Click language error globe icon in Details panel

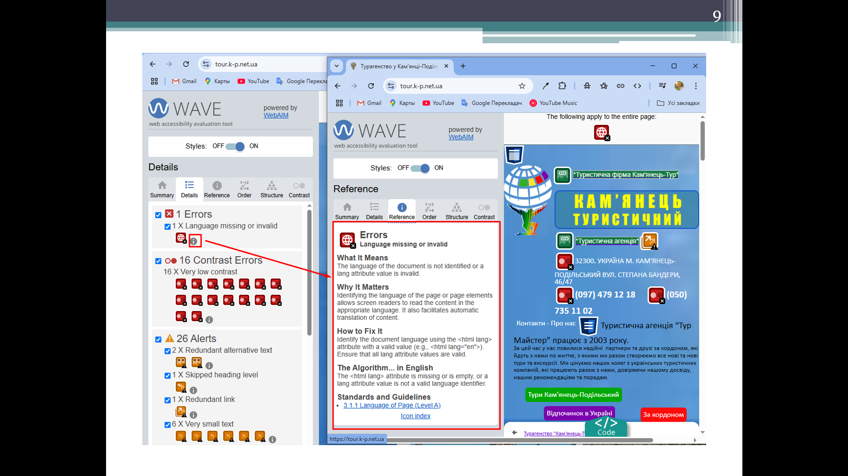[181, 238]
